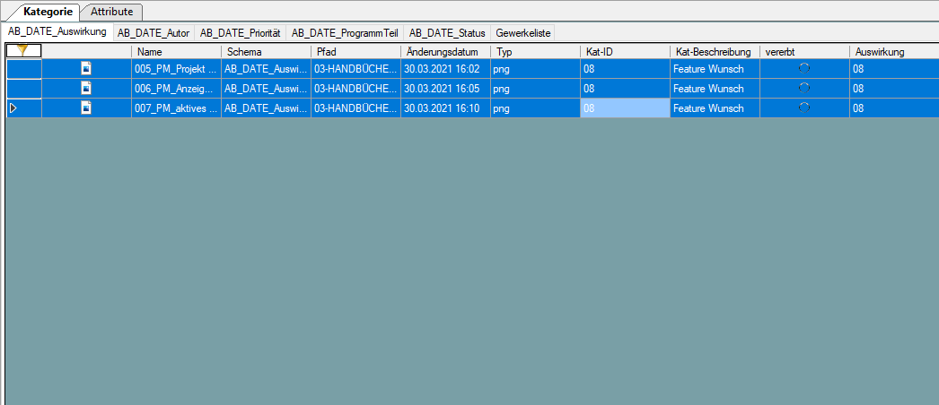Click the Auswirkung cell of first row

894,69
